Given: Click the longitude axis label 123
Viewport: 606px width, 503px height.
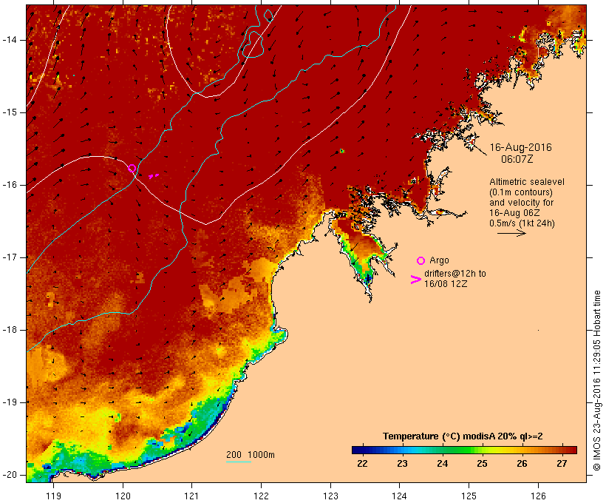Looking at the screenshot, I should (330, 496).
